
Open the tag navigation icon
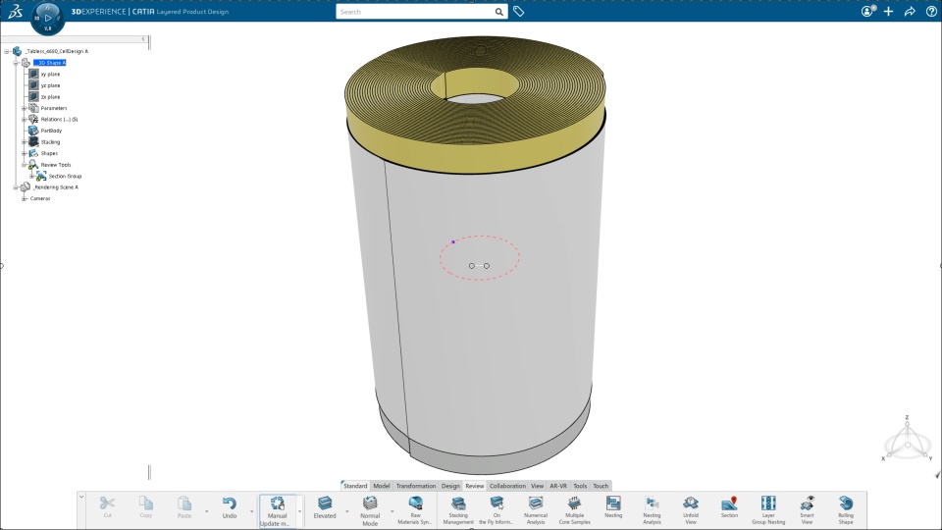click(518, 12)
